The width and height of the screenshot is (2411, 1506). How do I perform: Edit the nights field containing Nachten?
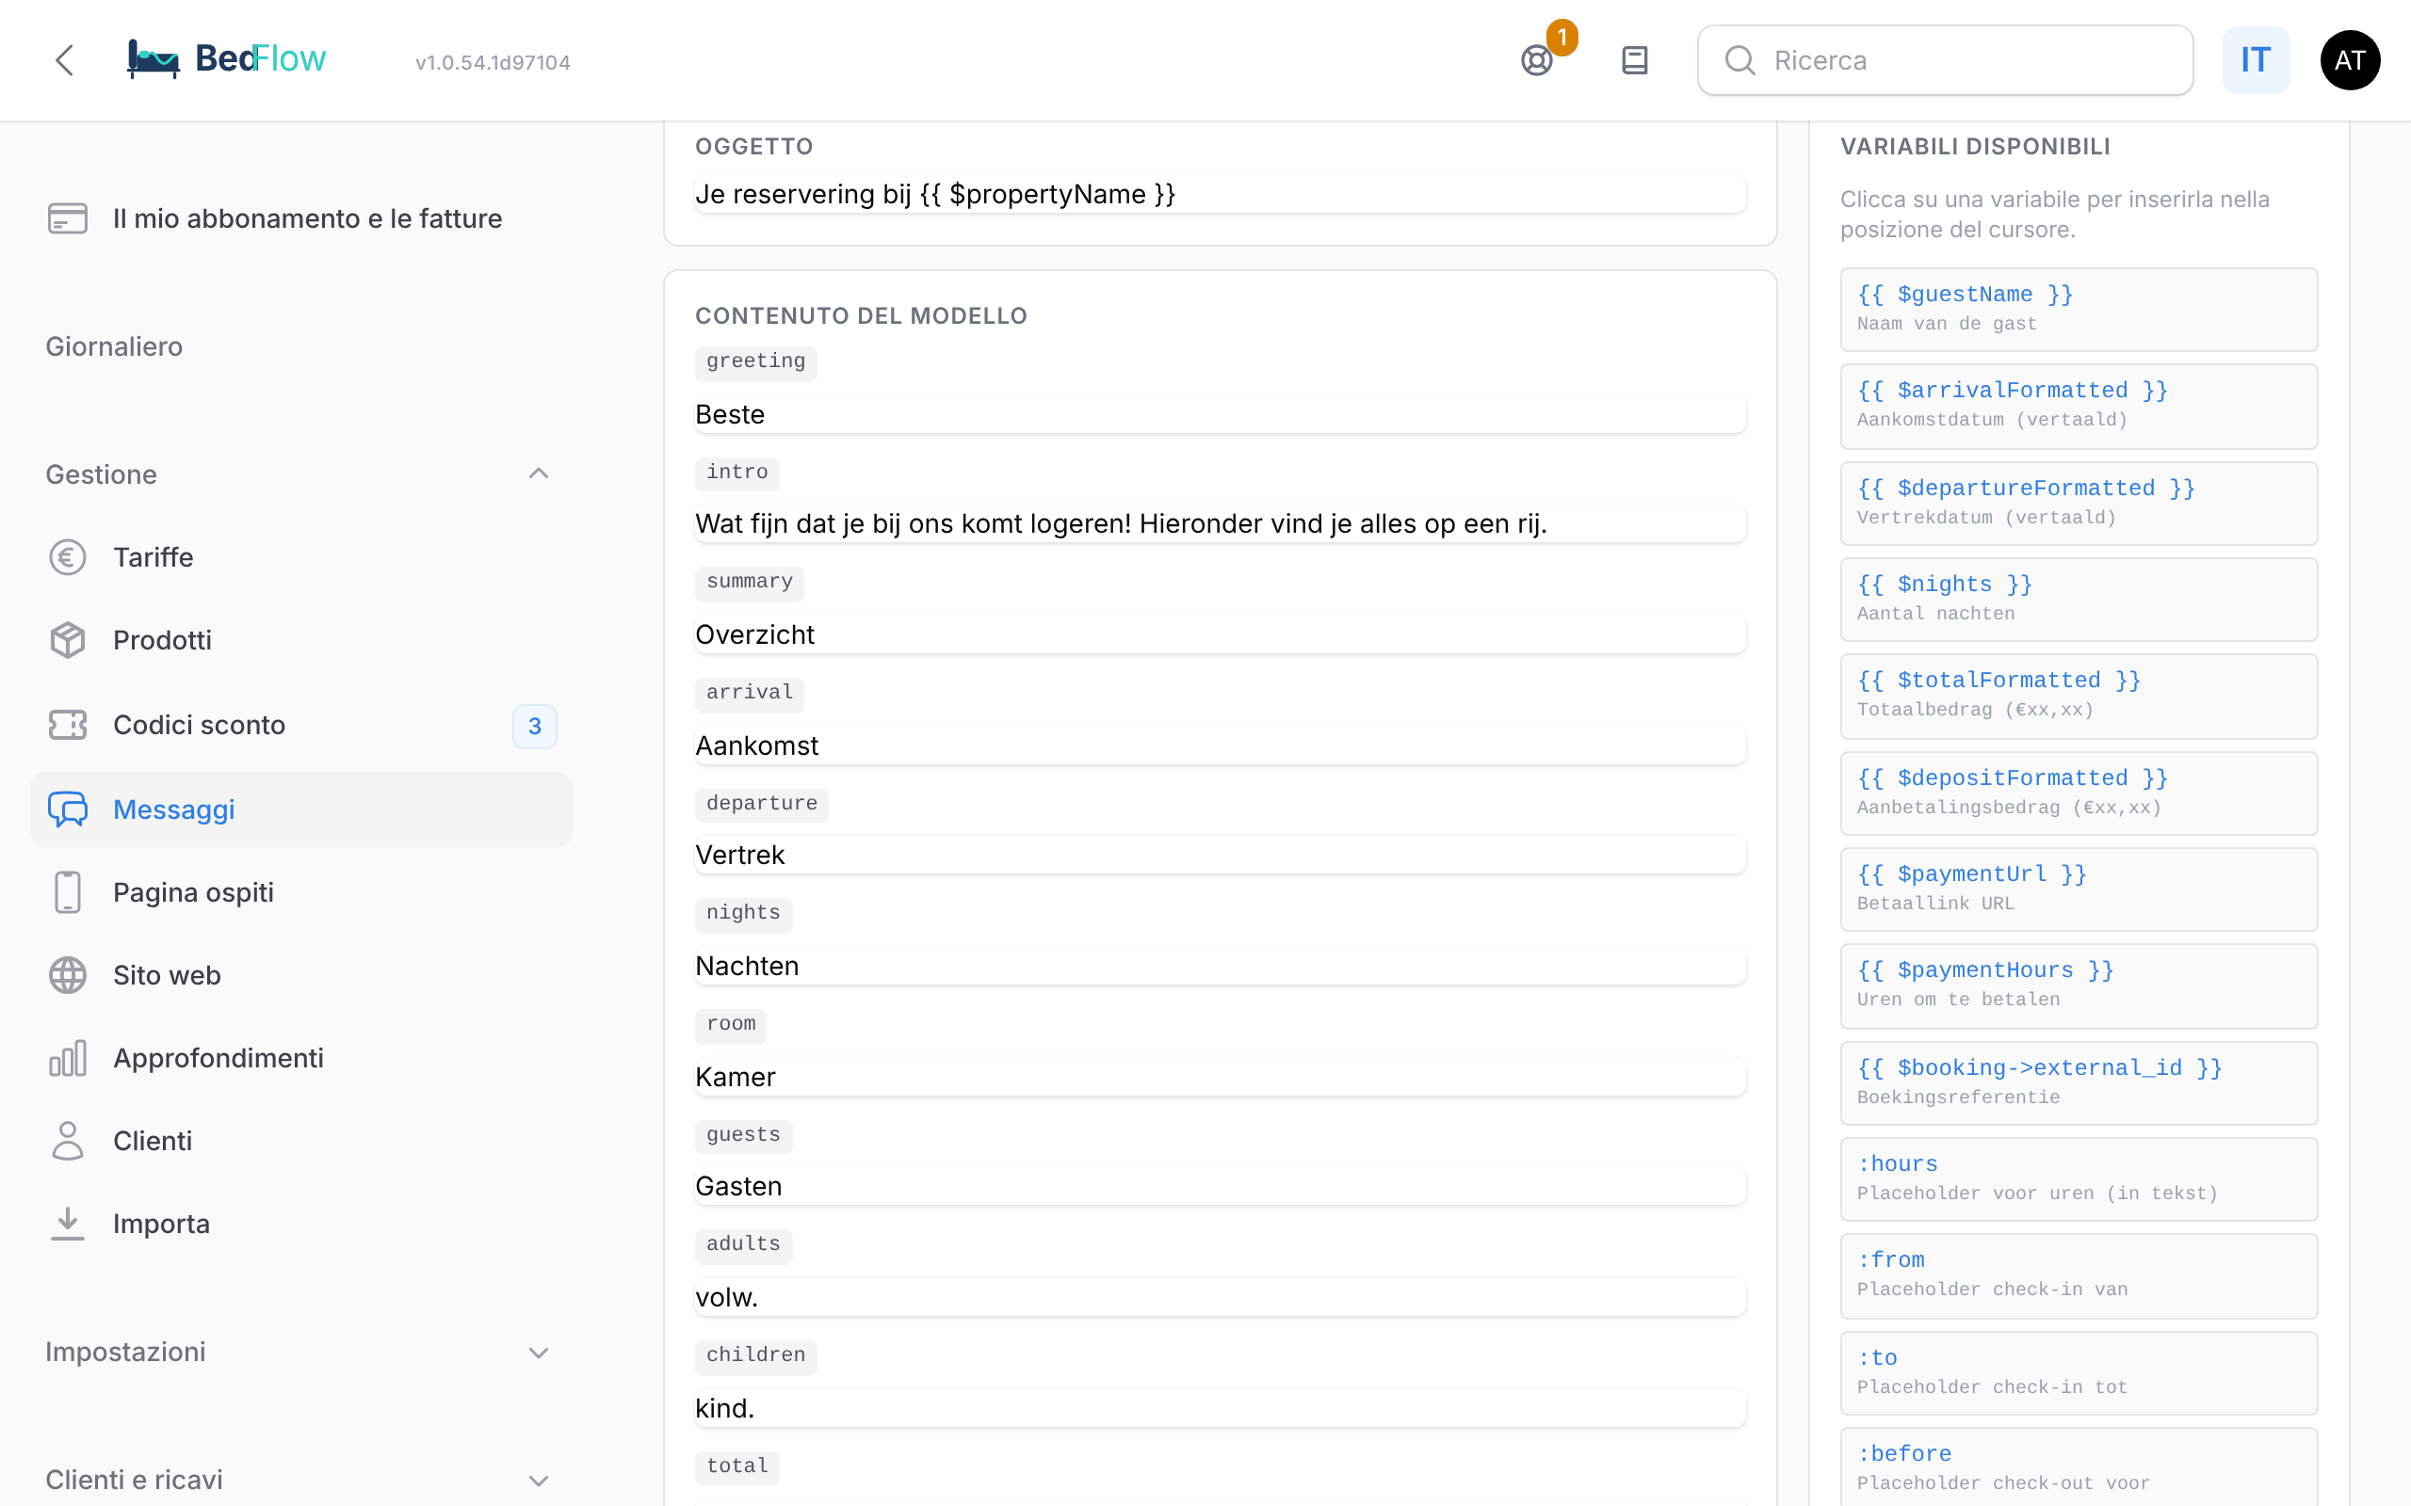point(1220,966)
